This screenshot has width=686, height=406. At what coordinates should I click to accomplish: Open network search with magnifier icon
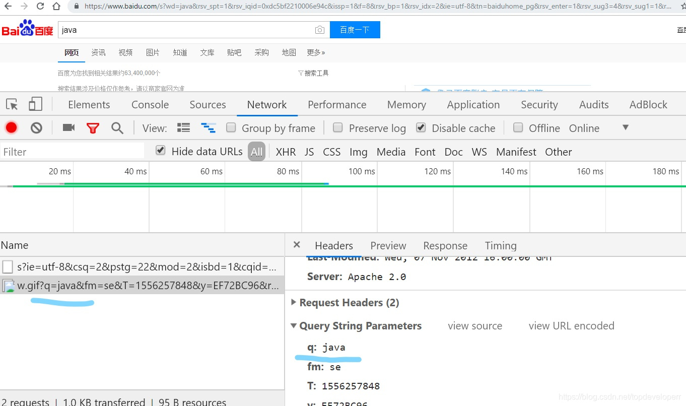[x=117, y=128]
